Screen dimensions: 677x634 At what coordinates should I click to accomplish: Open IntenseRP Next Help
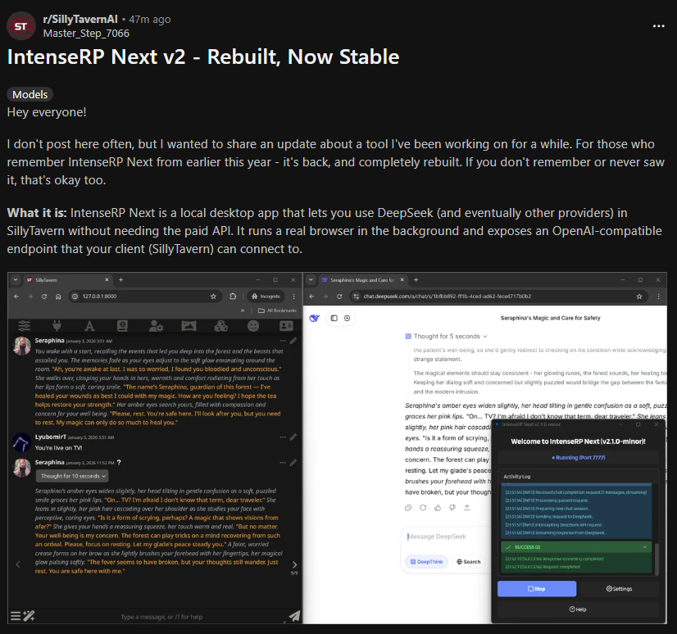pos(578,609)
